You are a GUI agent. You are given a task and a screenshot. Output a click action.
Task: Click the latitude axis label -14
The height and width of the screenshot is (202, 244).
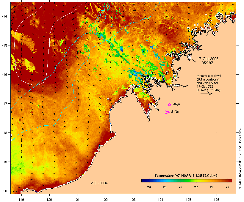click(4, 16)
